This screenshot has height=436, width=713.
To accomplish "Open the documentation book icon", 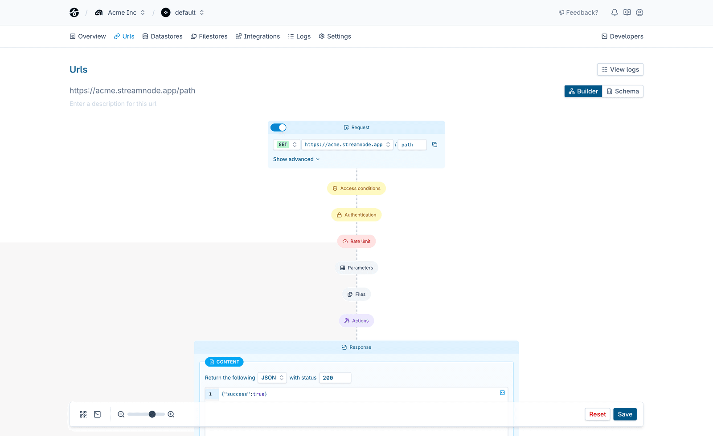I will (627, 12).
